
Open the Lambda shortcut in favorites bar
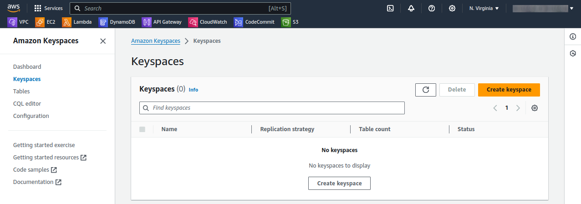[77, 22]
